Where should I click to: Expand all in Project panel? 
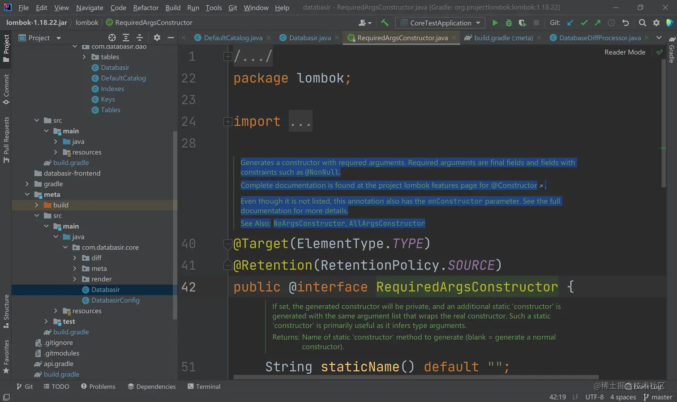point(126,38)
